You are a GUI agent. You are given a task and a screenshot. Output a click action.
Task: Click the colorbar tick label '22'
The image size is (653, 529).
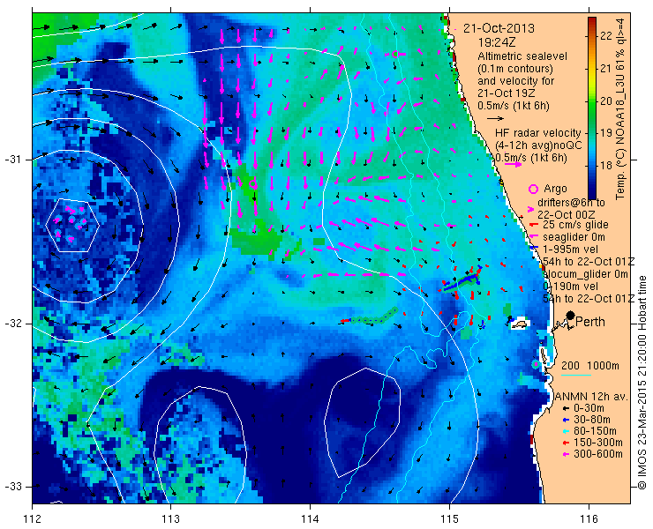pyautogui.click(x=606, y=36)
